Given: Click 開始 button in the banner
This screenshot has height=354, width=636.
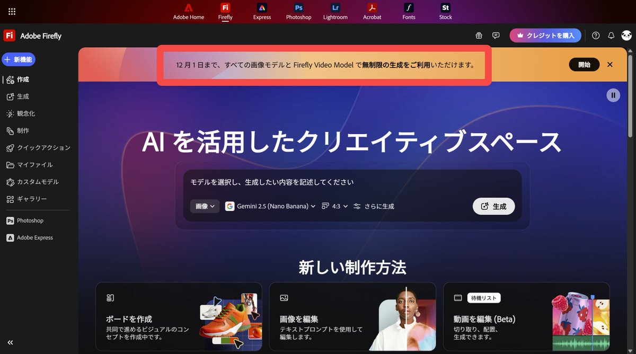Looking at the screenshot, I should coord(584,65).
